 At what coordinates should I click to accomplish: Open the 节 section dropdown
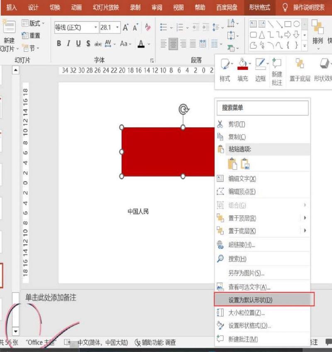click(x=31, y=48)
